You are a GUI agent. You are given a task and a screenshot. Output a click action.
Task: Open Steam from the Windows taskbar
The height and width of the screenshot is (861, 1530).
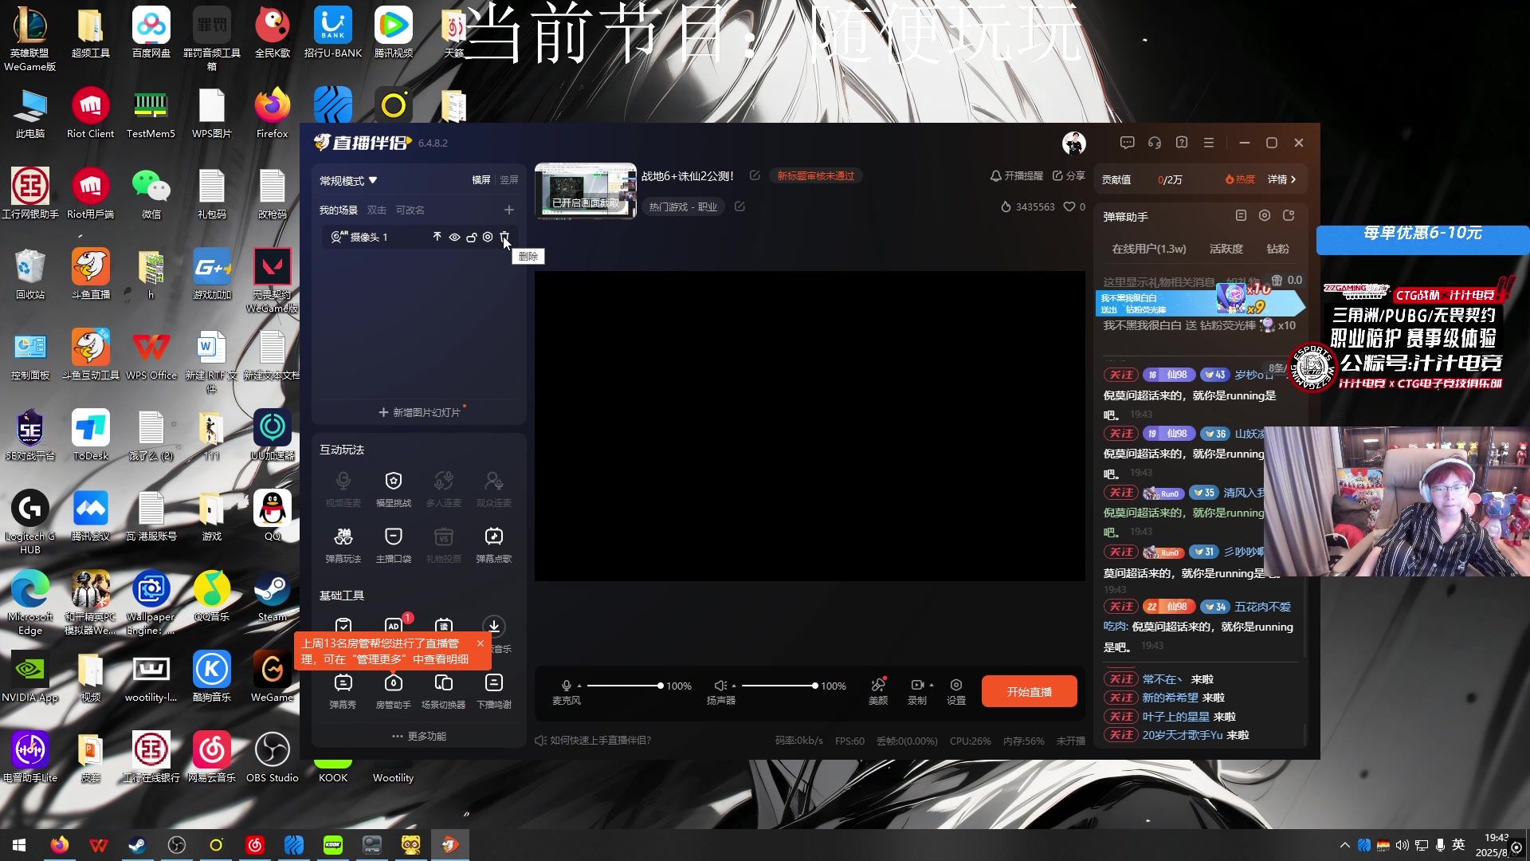(137, 845)
